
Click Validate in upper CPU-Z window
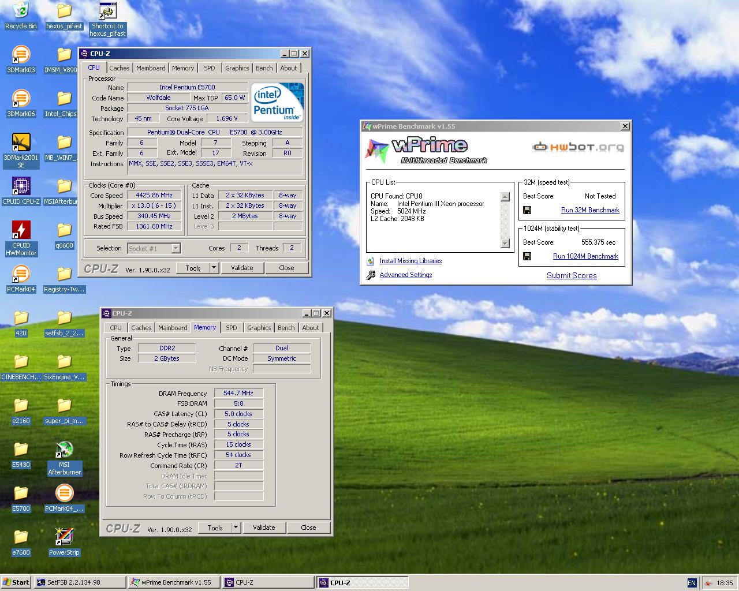coord(242,268)
